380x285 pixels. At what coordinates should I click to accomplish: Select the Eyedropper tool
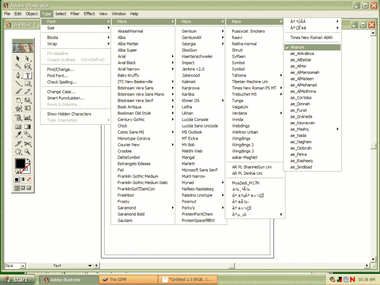point(18,135)
